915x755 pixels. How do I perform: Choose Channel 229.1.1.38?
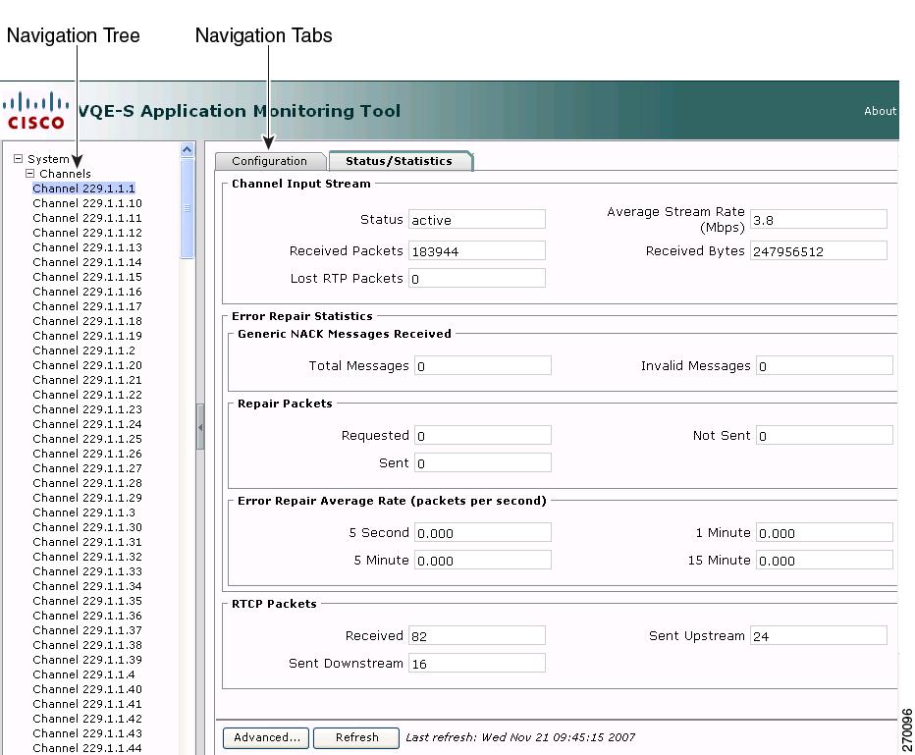pos(87,645)
